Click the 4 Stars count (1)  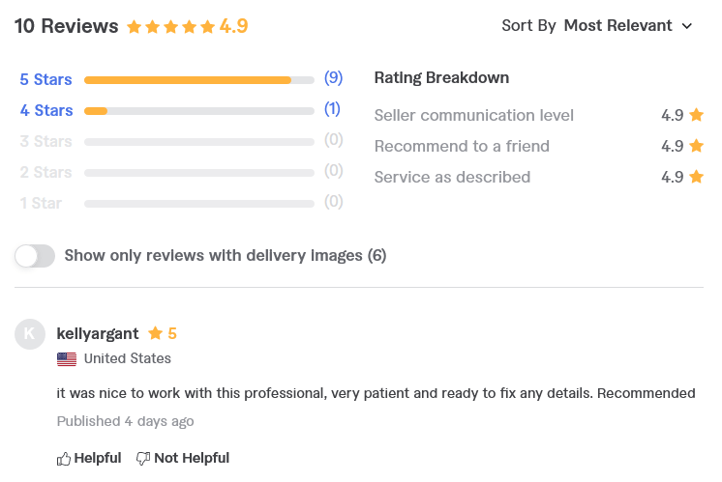click(x=333, y=109)
